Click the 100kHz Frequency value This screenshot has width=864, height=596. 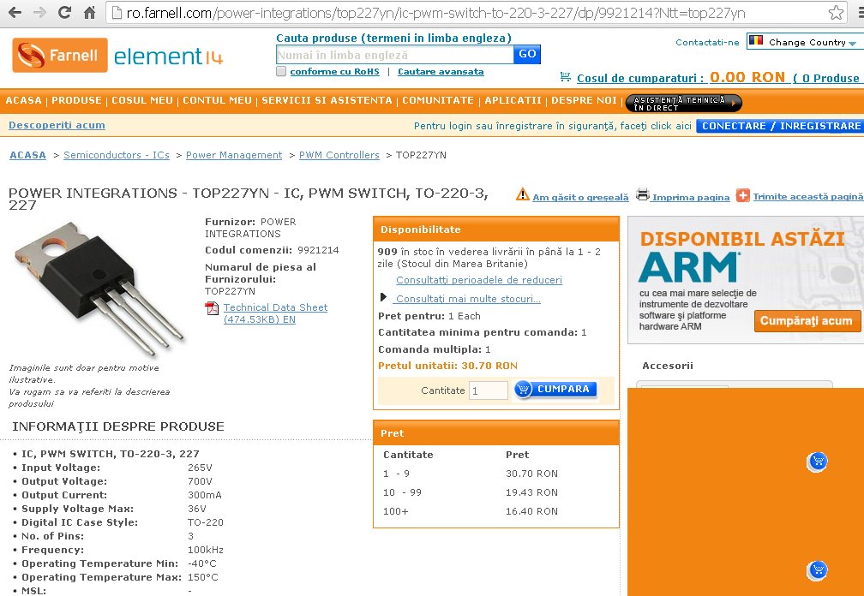pyautogui.click(x=206, y=550)
